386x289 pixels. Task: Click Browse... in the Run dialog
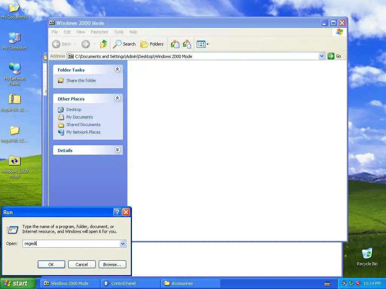(112, 265)
